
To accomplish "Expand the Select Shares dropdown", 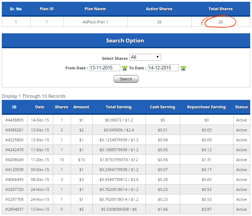I will click(145, 57).
